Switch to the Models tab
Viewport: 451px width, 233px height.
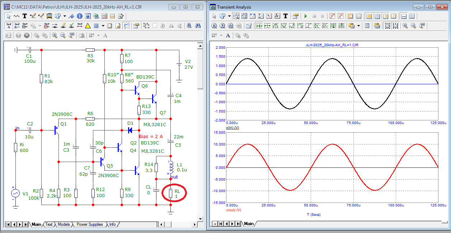click(x=64, y=224)
